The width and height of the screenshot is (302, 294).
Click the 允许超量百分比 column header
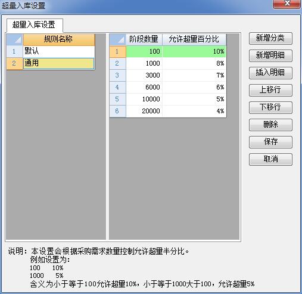click(x=194, y=39)
